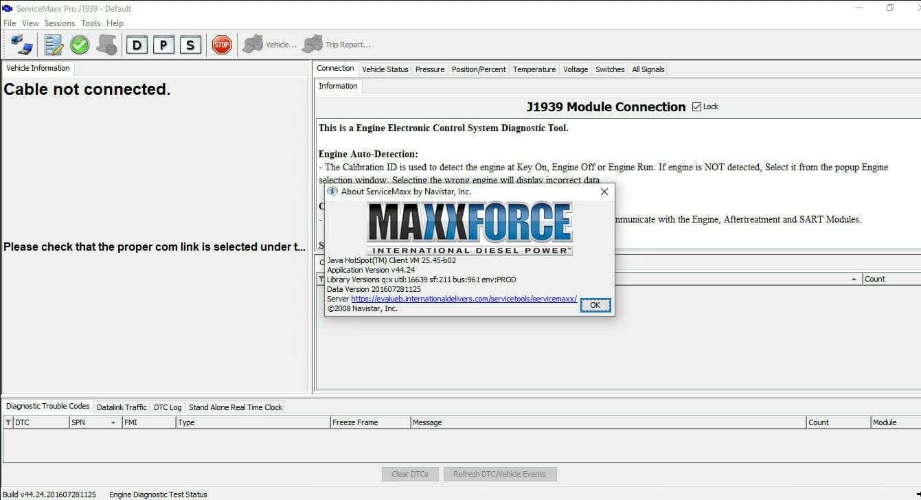Click OK in the About dialog
Screen dimensions: 921x500
click(x=595, y=305)
